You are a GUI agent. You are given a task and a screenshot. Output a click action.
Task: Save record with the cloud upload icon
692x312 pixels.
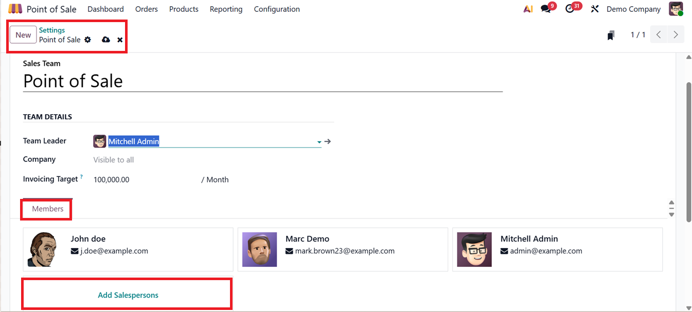coord(106,40)
